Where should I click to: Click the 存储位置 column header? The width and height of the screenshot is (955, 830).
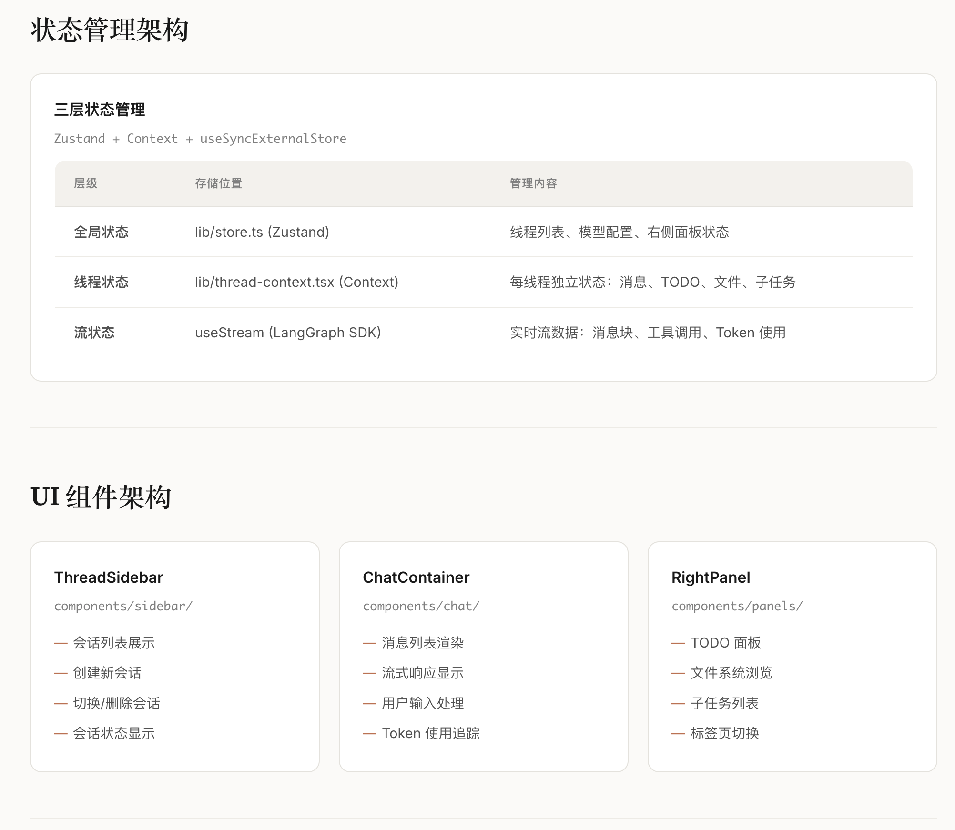click(x=219, y=183)
